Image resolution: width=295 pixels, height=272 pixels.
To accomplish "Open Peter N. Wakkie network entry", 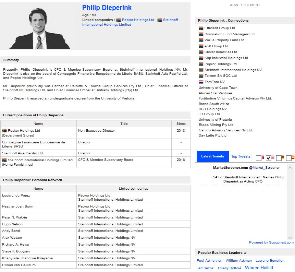I will (14, 217).
